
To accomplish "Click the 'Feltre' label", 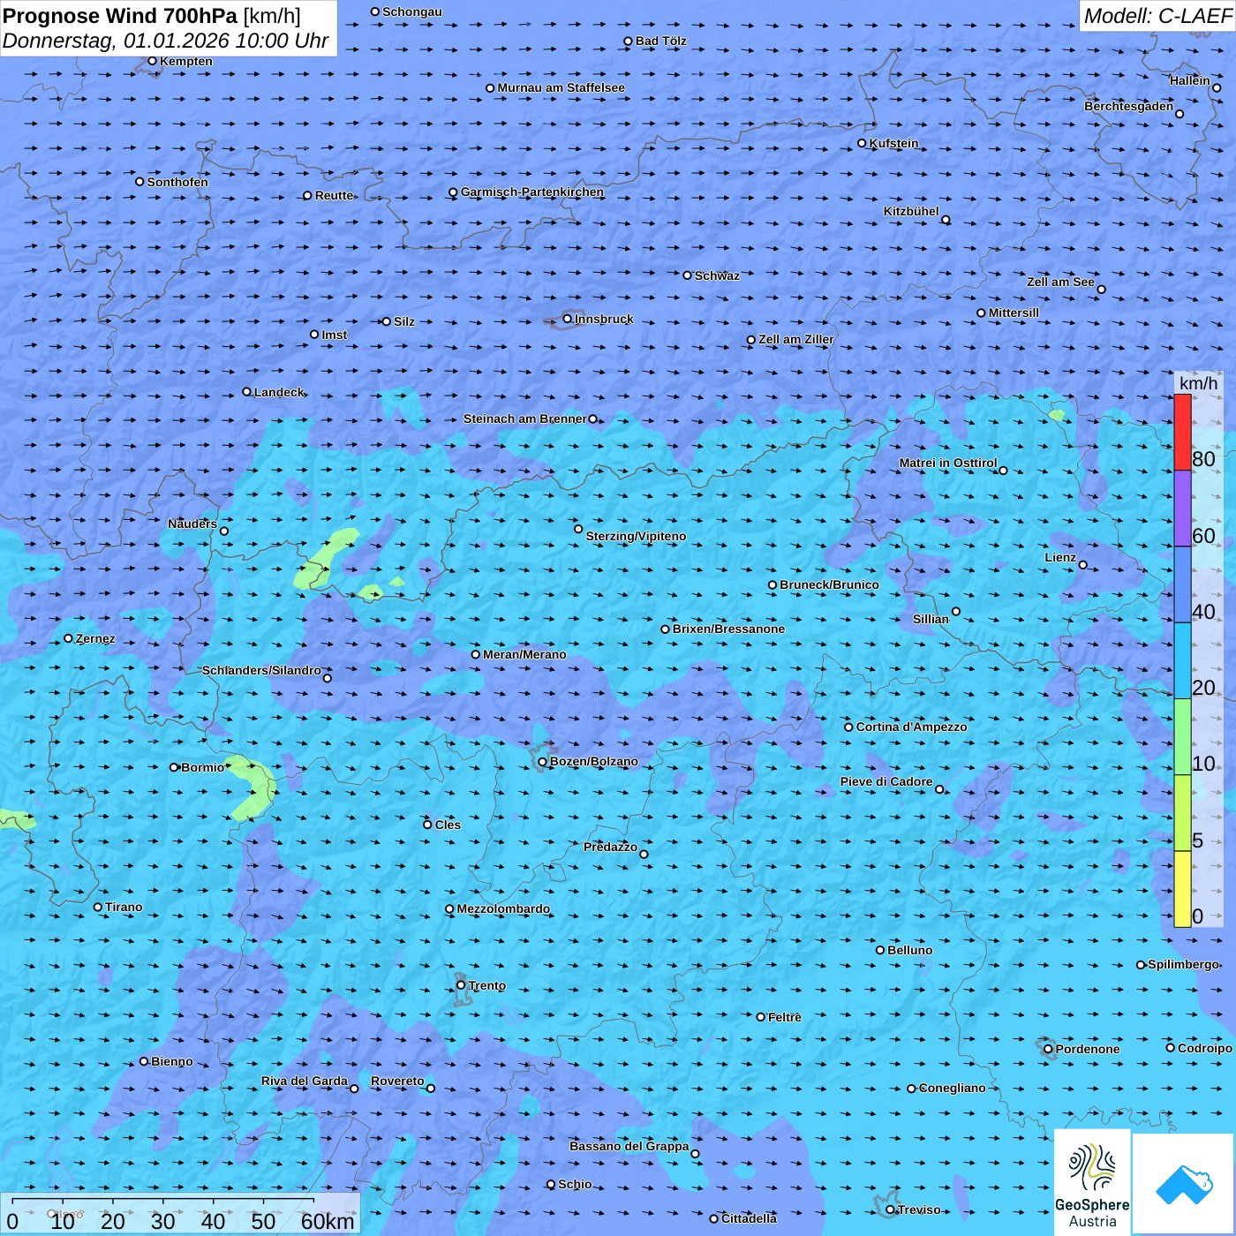I will pos(784,1017).
